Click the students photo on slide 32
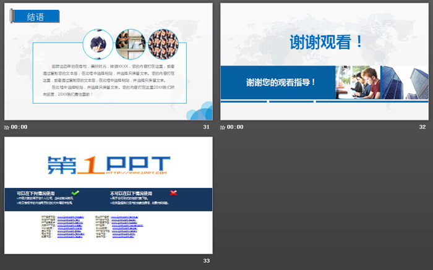The image size is (433, 270). pos(358,82)
